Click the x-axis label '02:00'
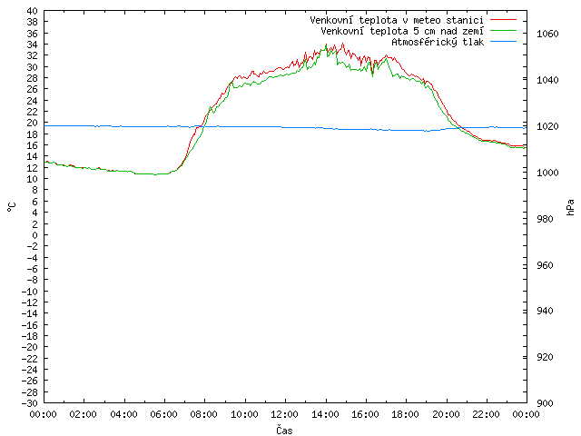 click(x=84, y=414)
